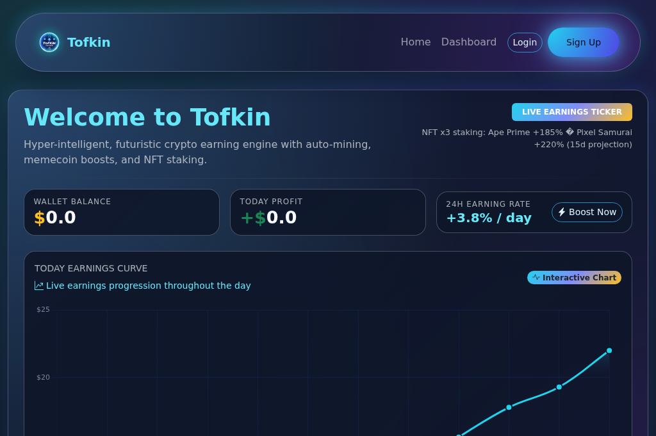Click the NFT x3 staking ticker text
Screen dimensions: 656x436
pos(526,138)
